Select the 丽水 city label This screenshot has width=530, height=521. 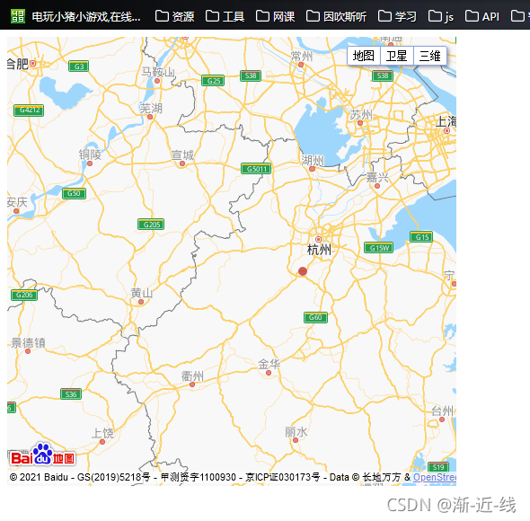(296, 432)
